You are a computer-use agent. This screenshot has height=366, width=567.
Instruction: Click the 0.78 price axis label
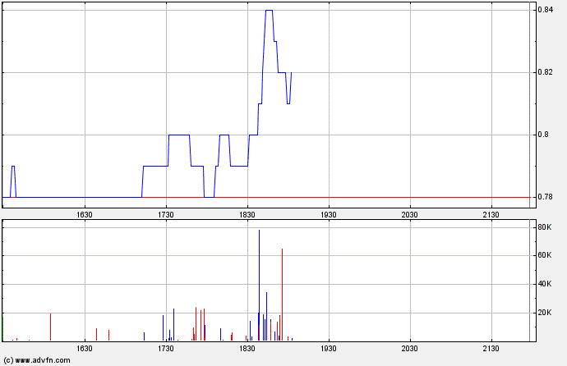[x=545, y=197]
